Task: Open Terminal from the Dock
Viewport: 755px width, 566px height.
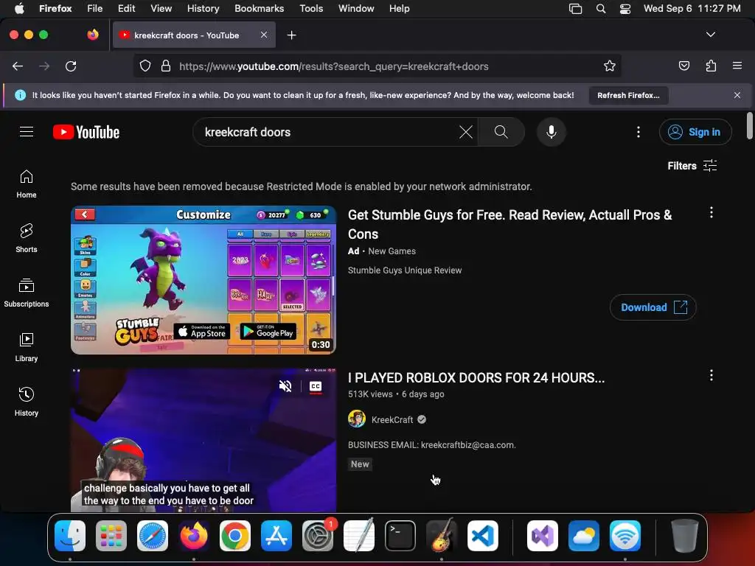Action: tap(400, 536)
